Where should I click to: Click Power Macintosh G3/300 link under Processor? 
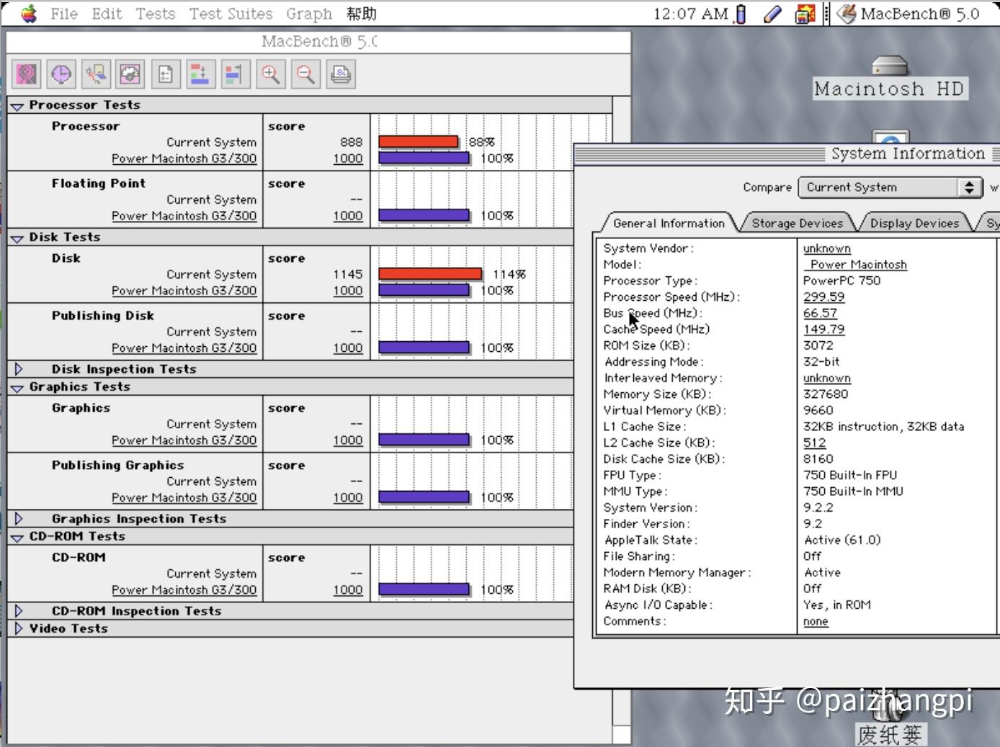(x=184, y=158)
